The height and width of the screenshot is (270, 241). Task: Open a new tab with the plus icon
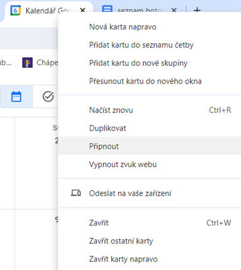(x=197, y=10)
